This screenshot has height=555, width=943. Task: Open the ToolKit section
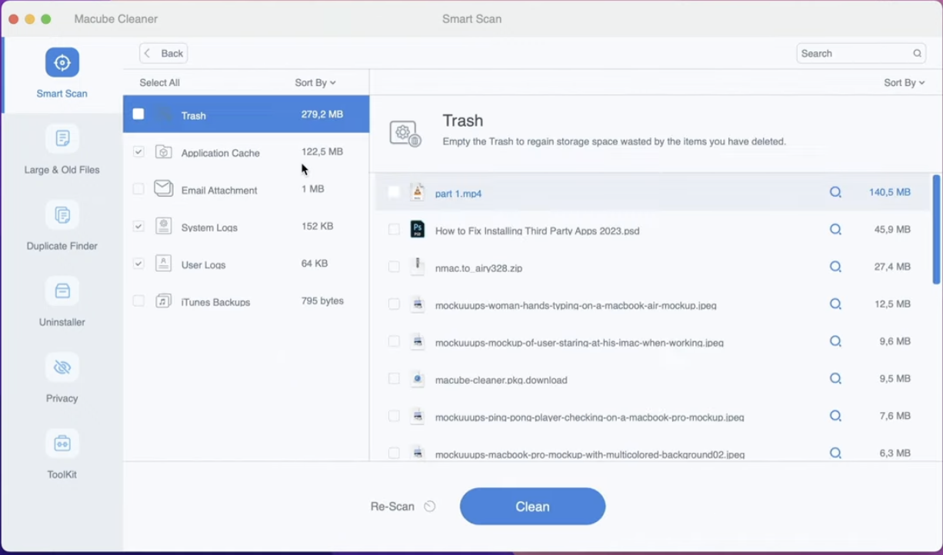tap(62, 443)
